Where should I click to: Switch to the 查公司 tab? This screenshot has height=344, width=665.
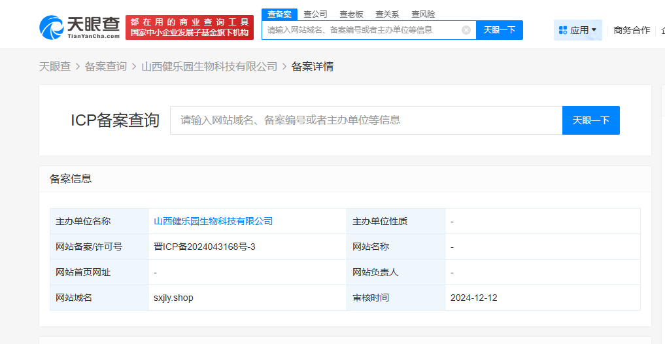click(315, 14)
